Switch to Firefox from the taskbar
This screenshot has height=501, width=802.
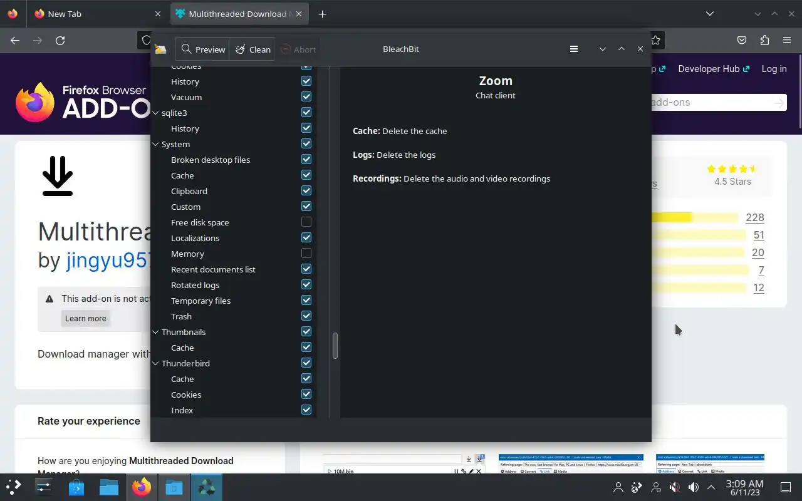click(x=141, y=487)
